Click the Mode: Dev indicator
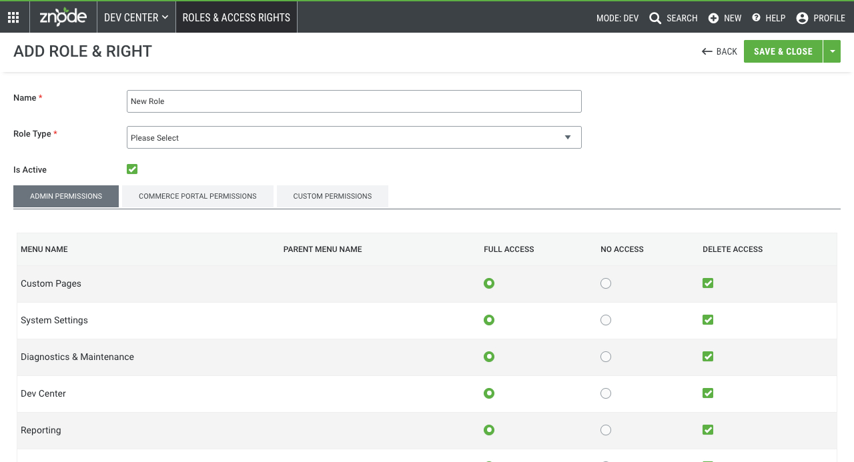854x462 pixels. 618,18
